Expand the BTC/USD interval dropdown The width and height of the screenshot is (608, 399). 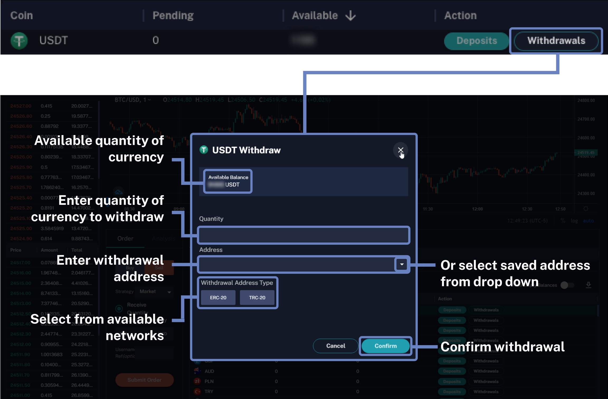149,100
